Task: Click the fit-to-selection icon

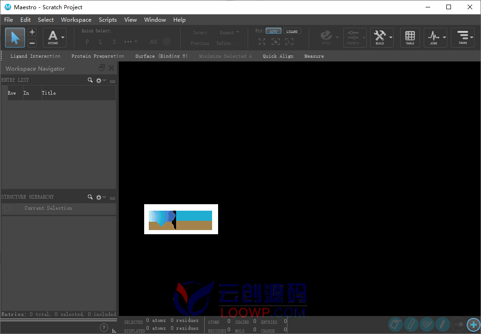Action: tap(275, 42)
